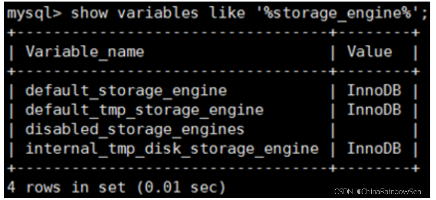Viewport: 436px width, 200px height.
Task: Click default_storage_engine variable name
Action: pos(126,91)
